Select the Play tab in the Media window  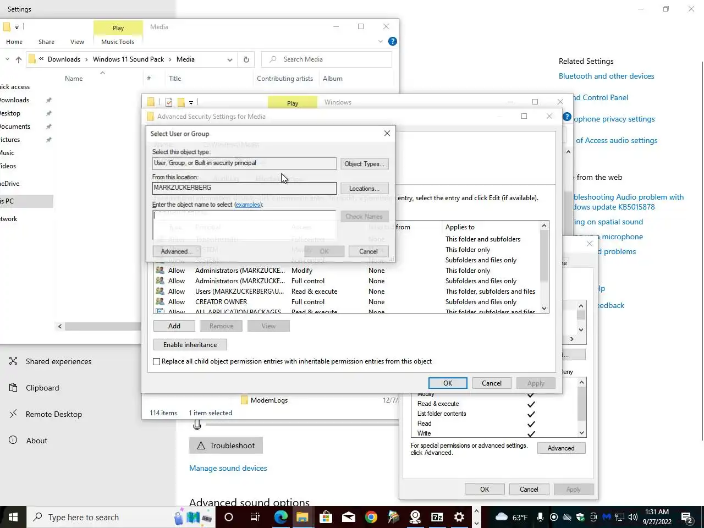tap(118, 28)
